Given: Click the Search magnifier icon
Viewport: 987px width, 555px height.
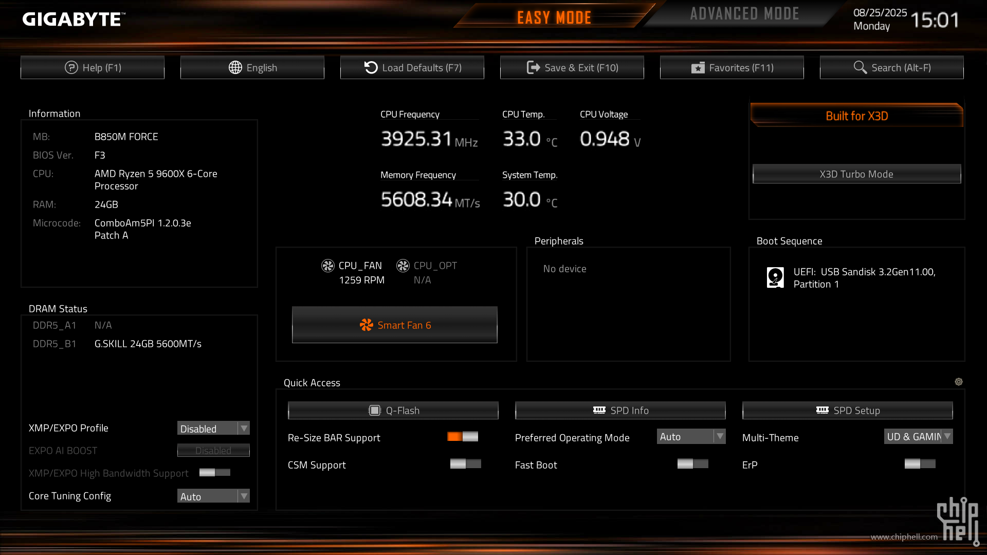Looking at the screenshot, I should (x=860, y=67).
